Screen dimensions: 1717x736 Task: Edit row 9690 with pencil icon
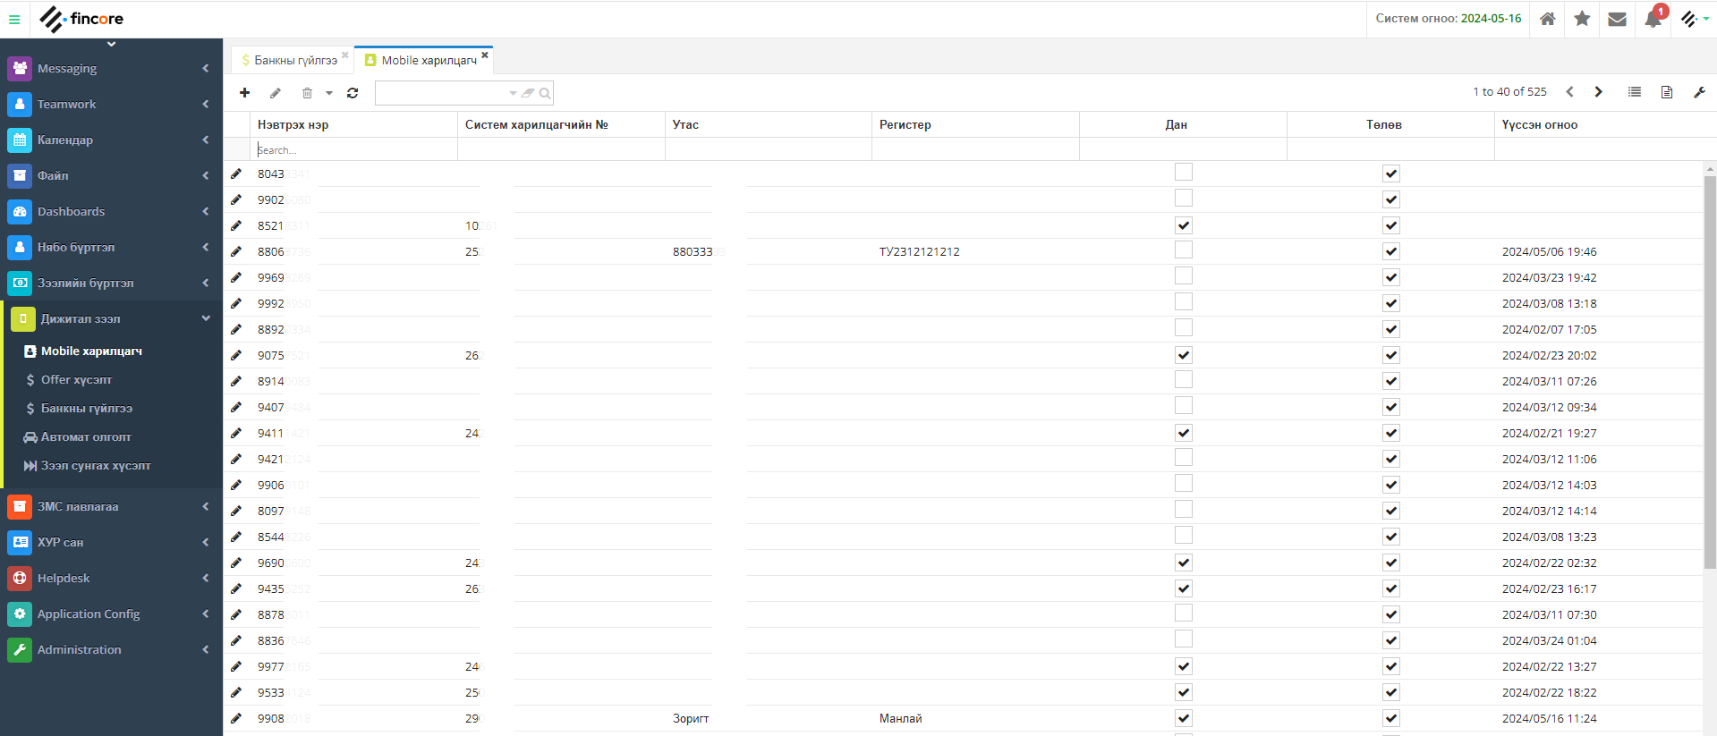click(x=236, y=563)
